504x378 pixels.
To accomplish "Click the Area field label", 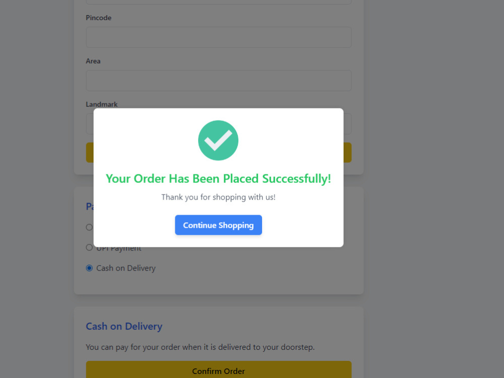I will (x=93, y=61).
